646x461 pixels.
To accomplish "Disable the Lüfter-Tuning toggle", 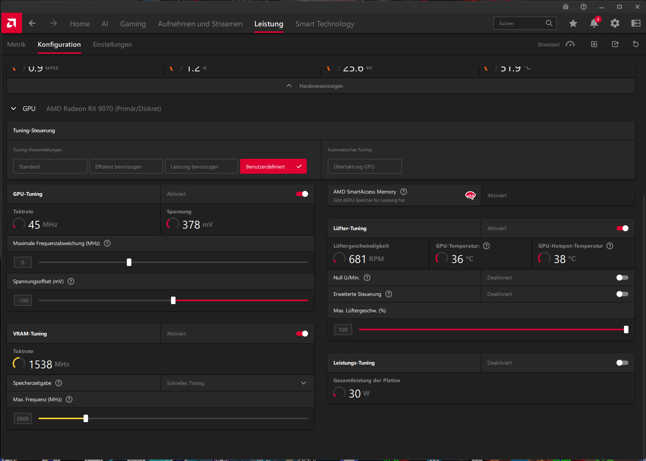I will 622,228.
